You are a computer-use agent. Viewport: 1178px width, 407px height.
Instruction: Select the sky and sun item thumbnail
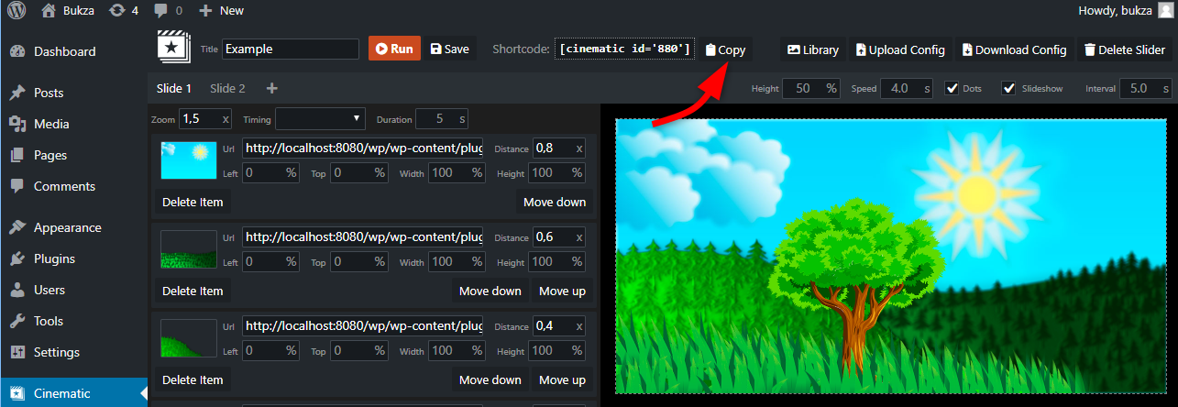coord(189,159)
